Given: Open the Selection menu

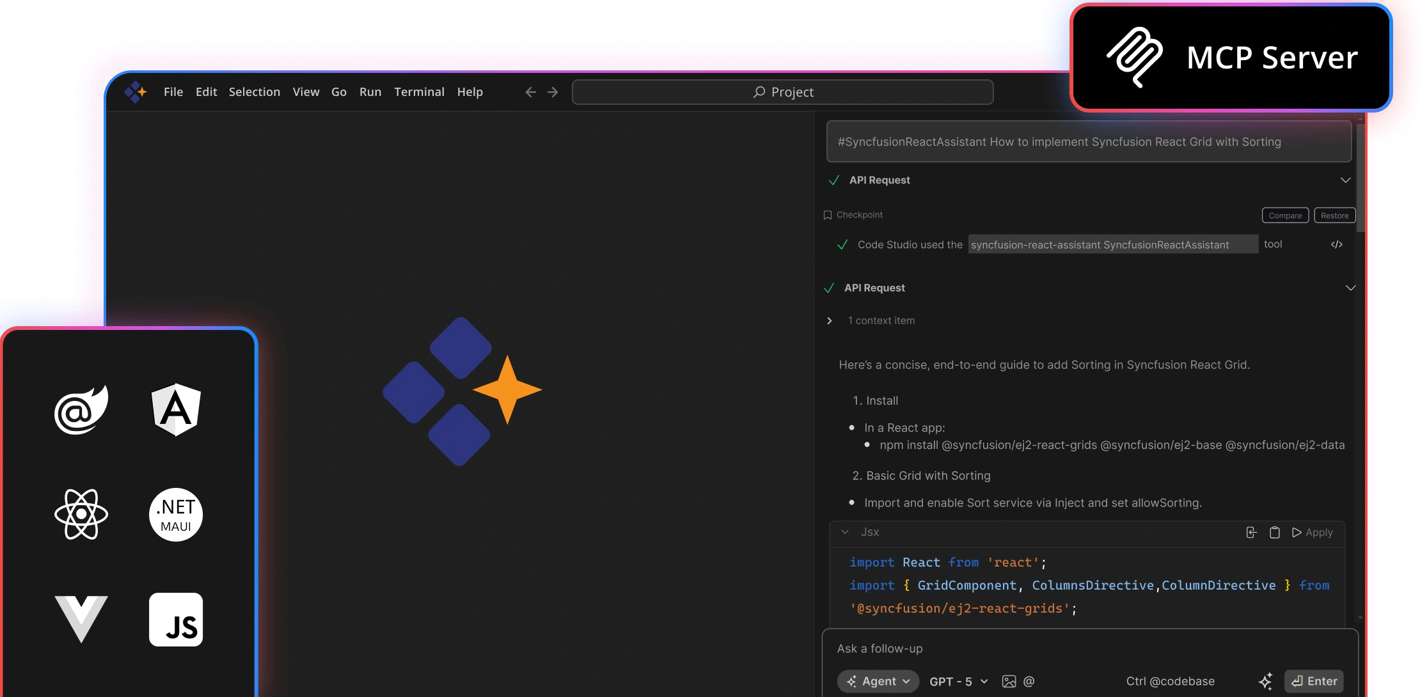Looking at the screenshot, I should (254, 92).
